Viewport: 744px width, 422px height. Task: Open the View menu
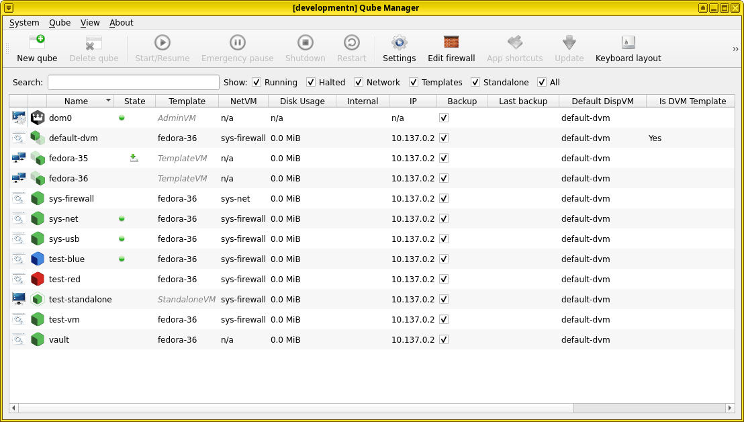coord(90,22)
